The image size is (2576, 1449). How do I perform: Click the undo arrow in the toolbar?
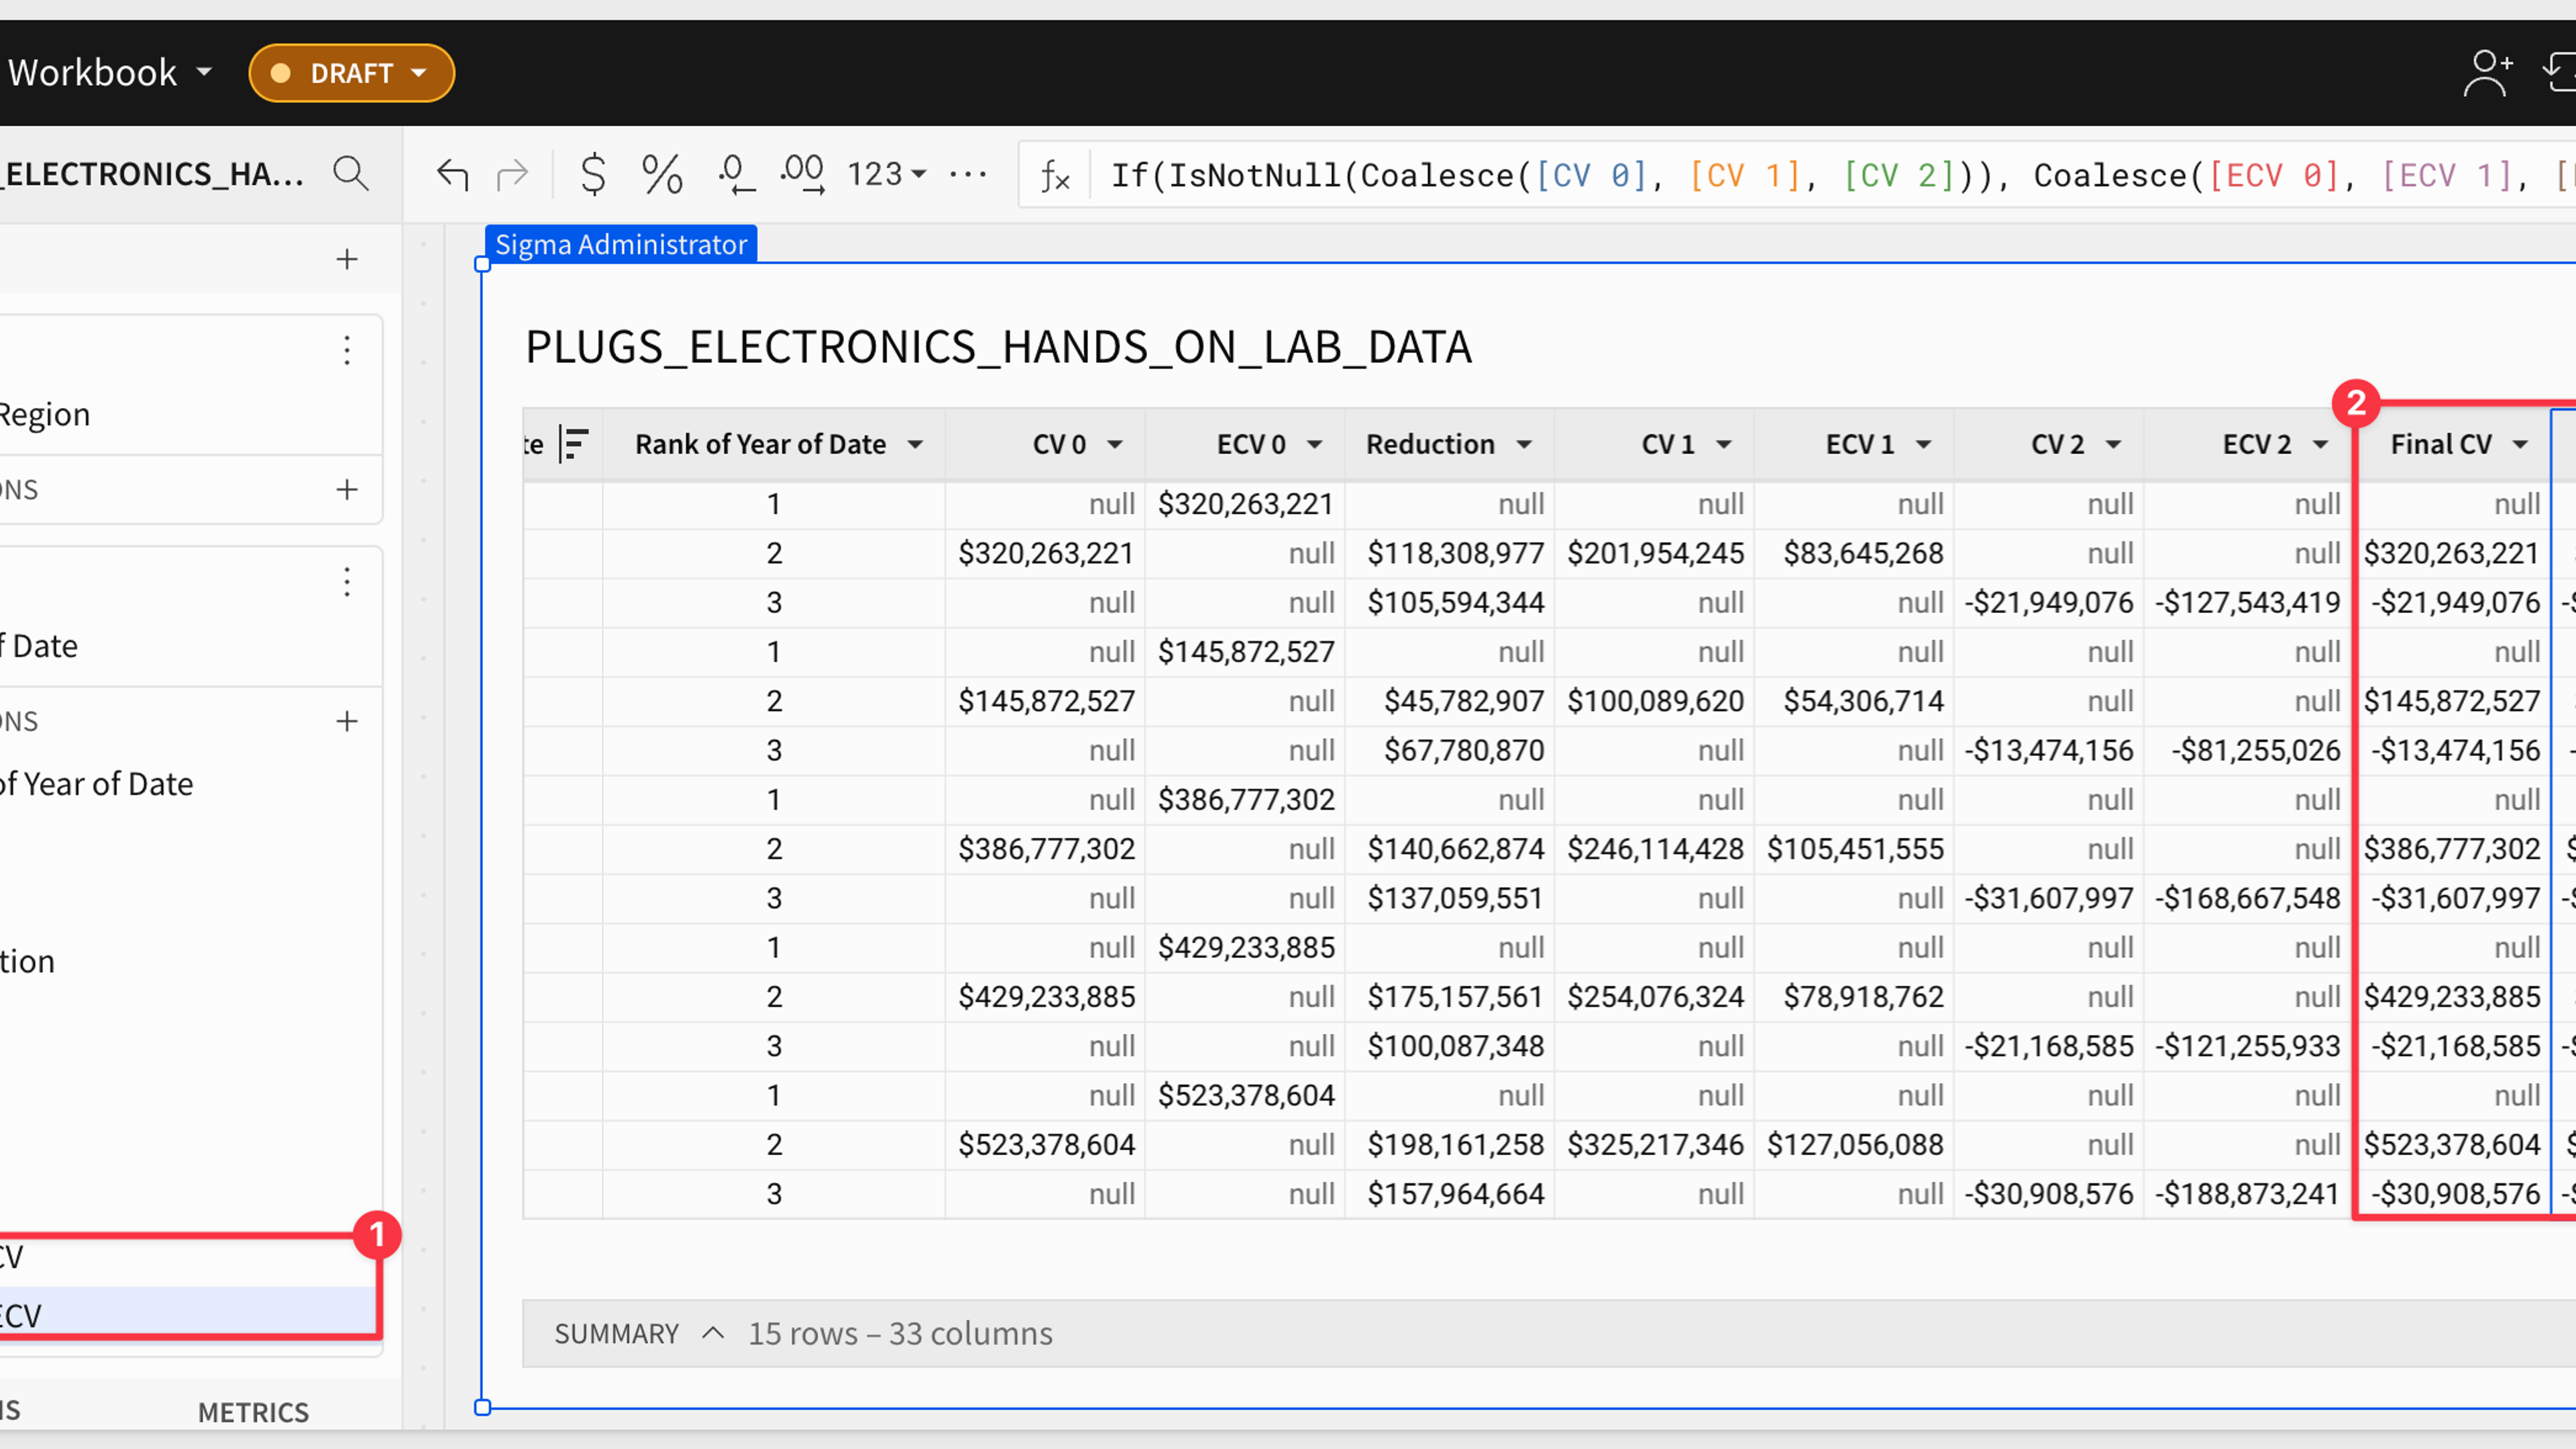(x=453, y=175)
